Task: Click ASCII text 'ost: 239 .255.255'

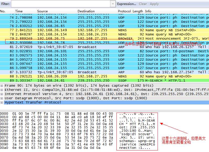Action: click(x=137, y=127)
